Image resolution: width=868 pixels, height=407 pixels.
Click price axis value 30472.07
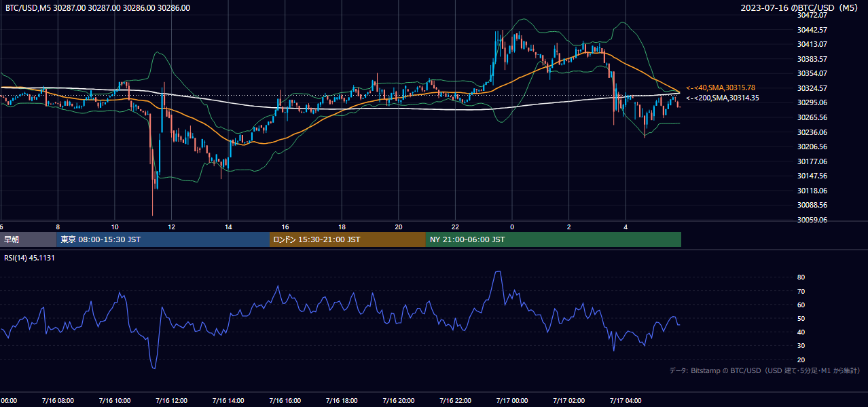coord(812,15)
